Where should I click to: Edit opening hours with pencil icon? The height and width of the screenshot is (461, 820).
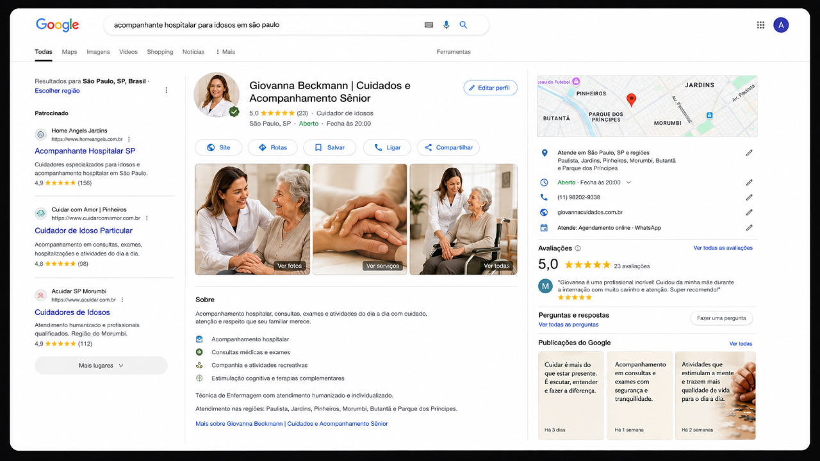pyautogui.click(x=749, y=182)
